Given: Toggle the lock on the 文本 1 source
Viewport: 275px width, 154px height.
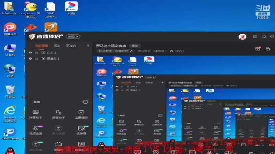Looking at the screenshot, I should tap(36, 53).
